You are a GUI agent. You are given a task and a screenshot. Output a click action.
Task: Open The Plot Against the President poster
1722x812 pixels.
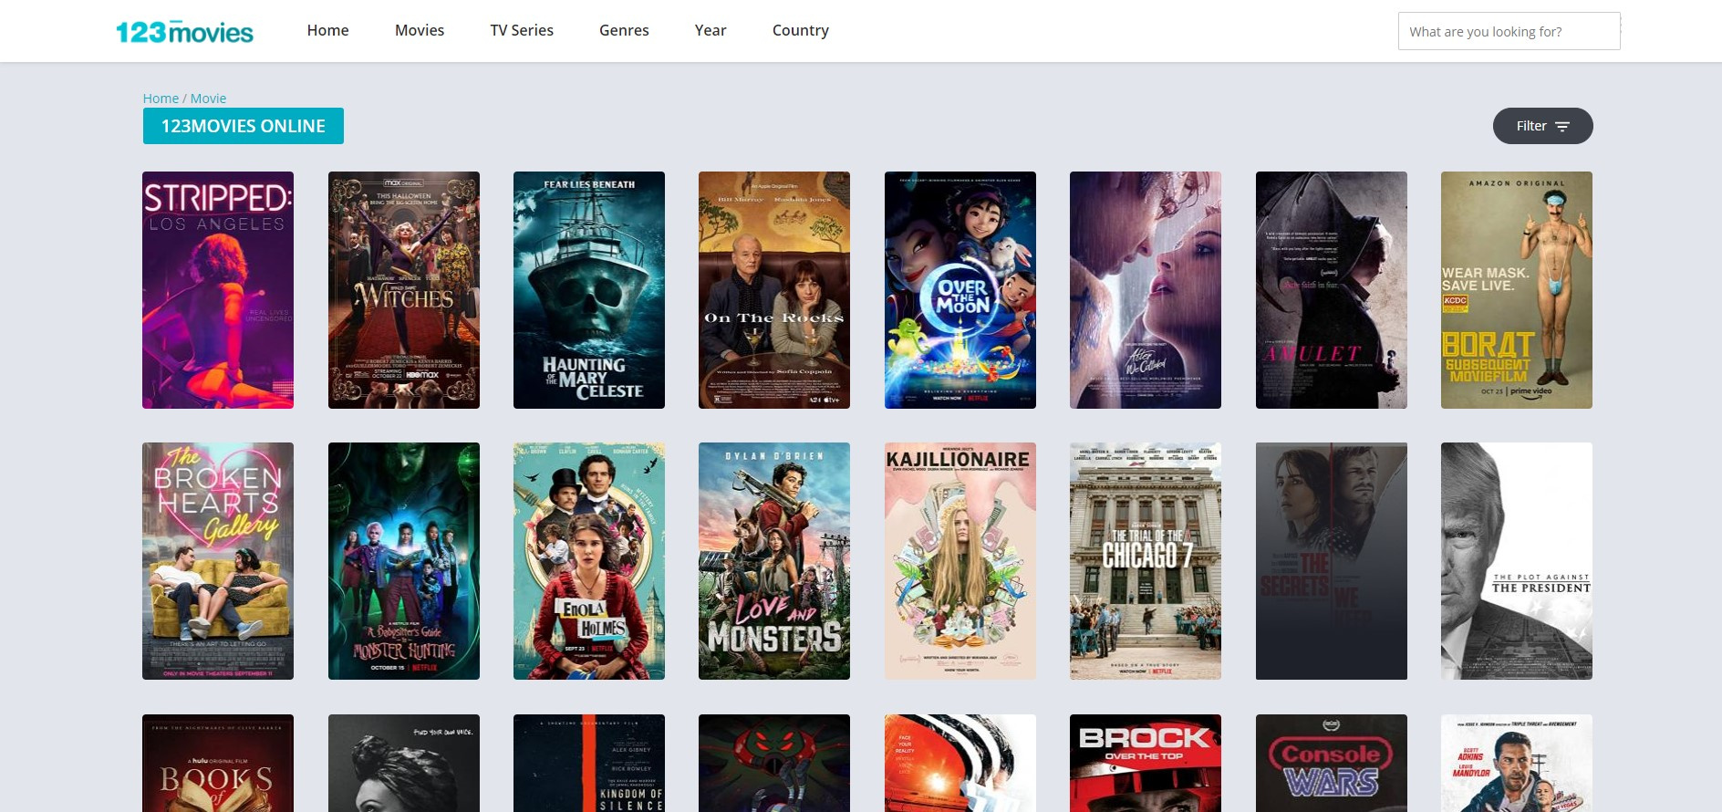(x=1517, y=561)
